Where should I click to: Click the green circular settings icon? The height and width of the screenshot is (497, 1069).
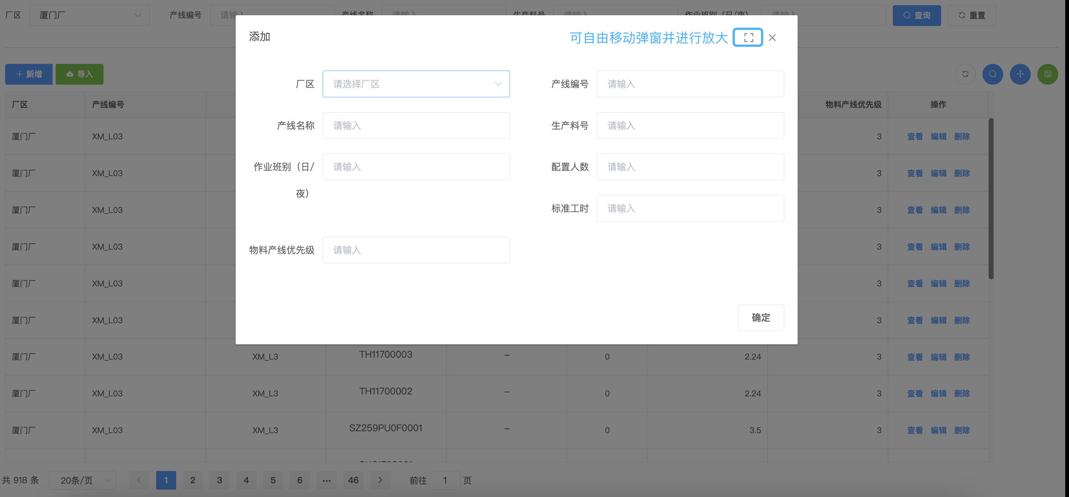tap(1047, 74)
